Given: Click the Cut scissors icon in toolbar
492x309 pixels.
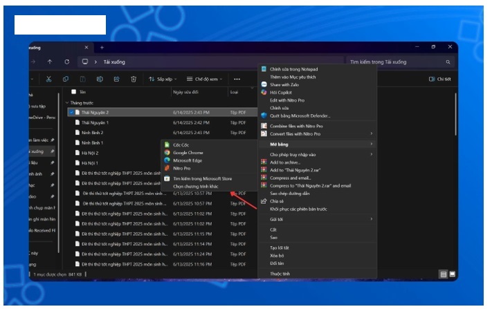Looking at the screenshot, I should [48, 79].
